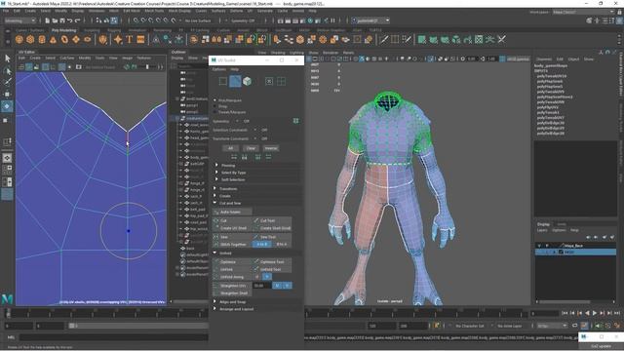Toggle the V direction for Unfold Along
Viewport: 624px width, 351px height.
(267, 277)
